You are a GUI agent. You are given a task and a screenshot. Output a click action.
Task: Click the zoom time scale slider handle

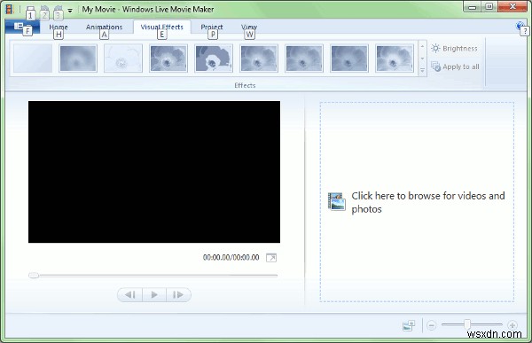(x=467, y=324)
